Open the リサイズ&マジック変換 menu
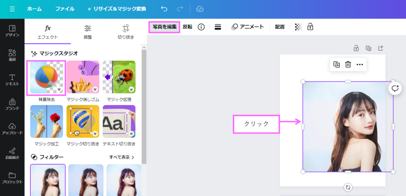The height and width of the screenshot is (196, 406). pos(117,9)
